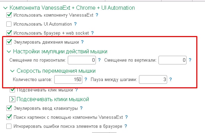Open help for Использовать компоненту VanessaExt
Viewport: 205px width, 133px height.
click(x=97, y=15)
